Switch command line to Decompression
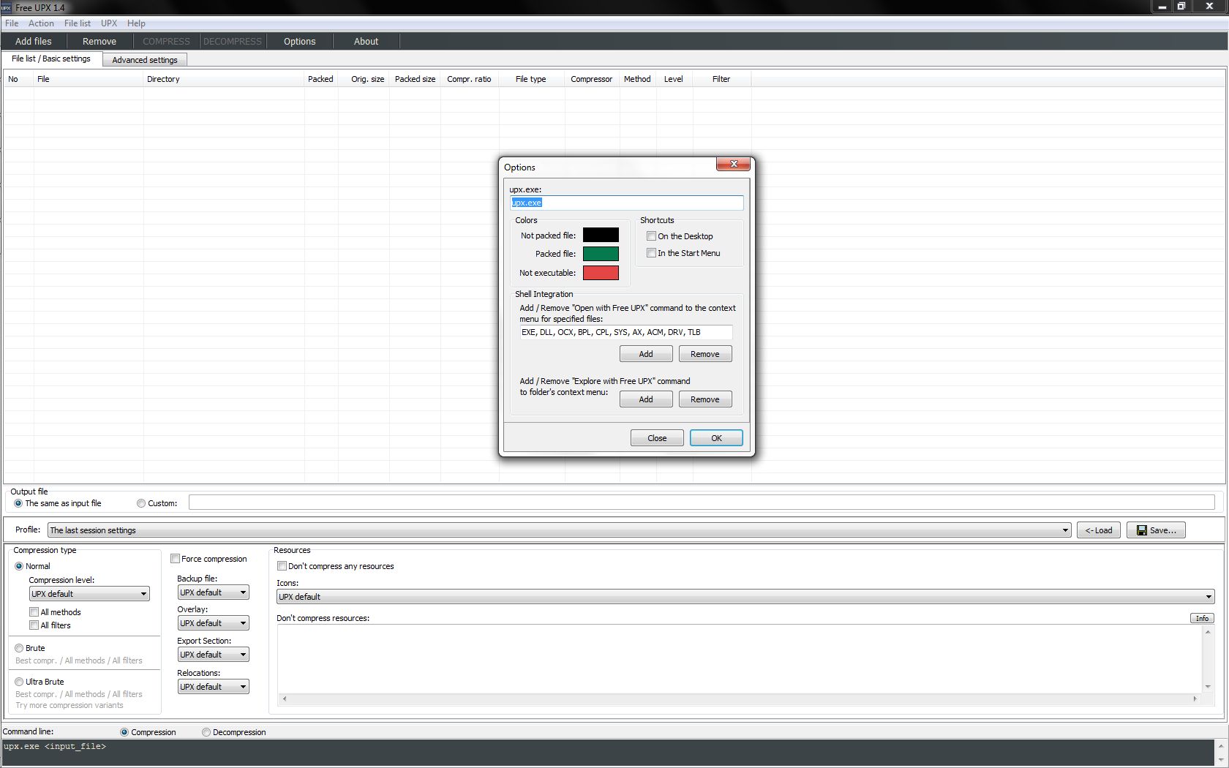1229x768 pixels. point(206,732)
